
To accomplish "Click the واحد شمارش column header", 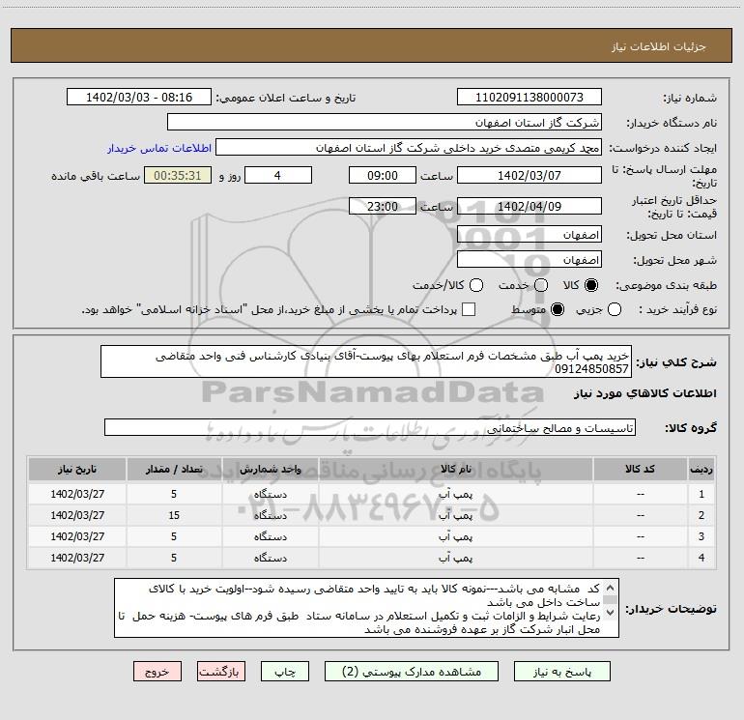I will point(270,470).
